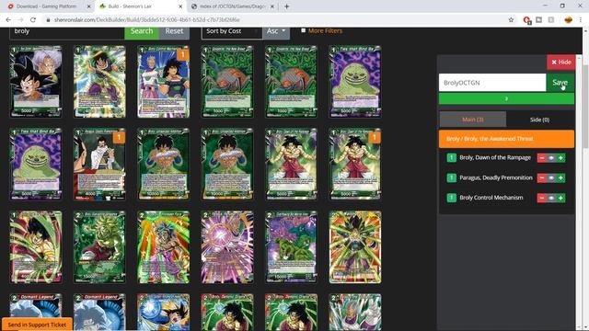Open Send in Support Ticket
This screenshot has height=331, width=589.
[37, 325]
